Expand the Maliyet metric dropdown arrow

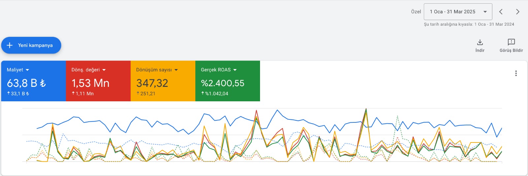tap(27, 70)
